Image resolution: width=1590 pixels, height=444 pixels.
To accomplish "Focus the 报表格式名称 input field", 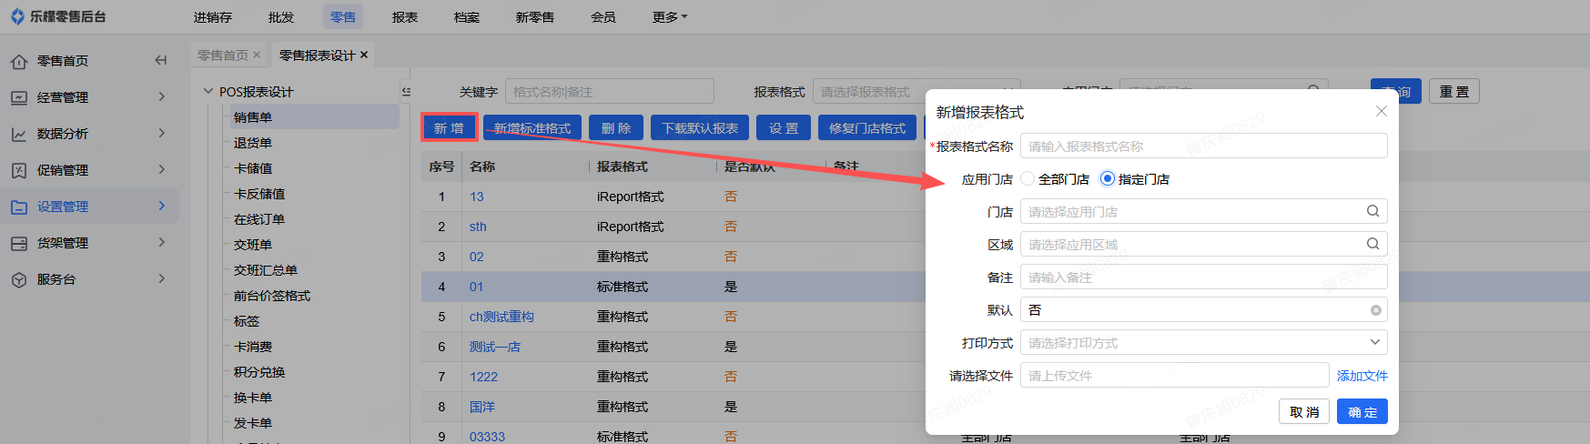I will [1203, 146].
